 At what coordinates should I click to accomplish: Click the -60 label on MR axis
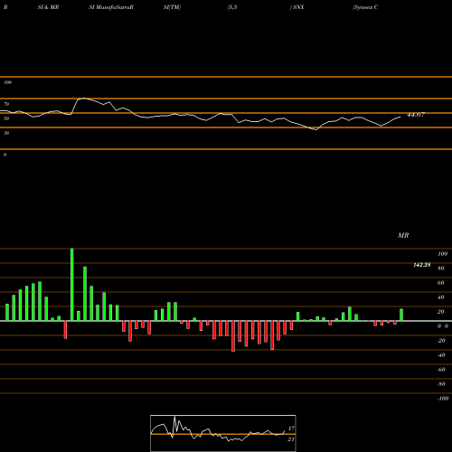point(441,370)
